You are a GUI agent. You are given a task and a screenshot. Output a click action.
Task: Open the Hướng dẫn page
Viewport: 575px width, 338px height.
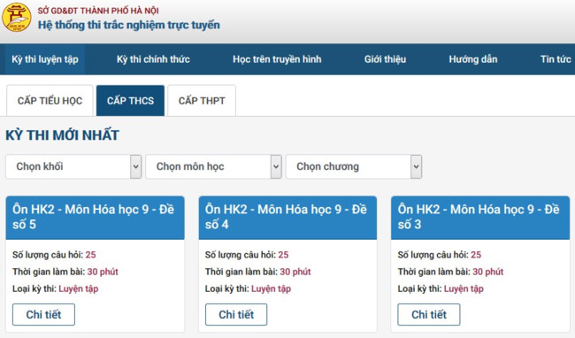tap(473, 59)
